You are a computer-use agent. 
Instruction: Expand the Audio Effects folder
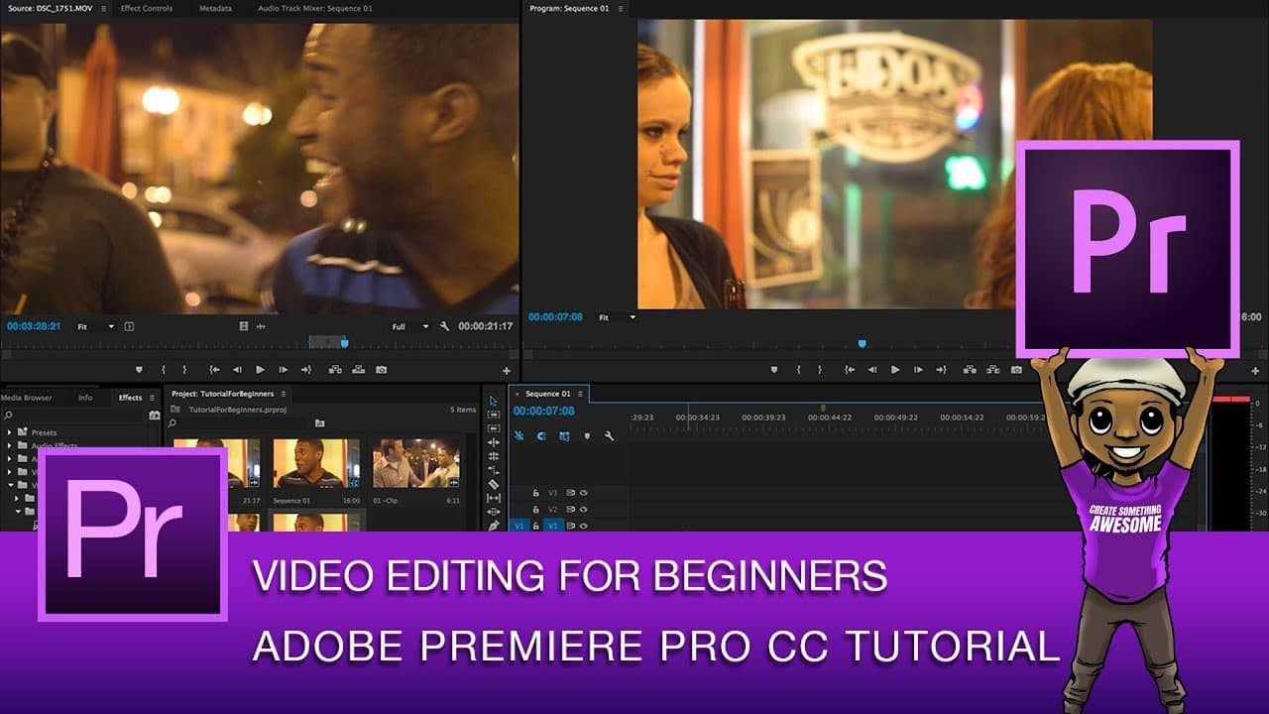10,445
